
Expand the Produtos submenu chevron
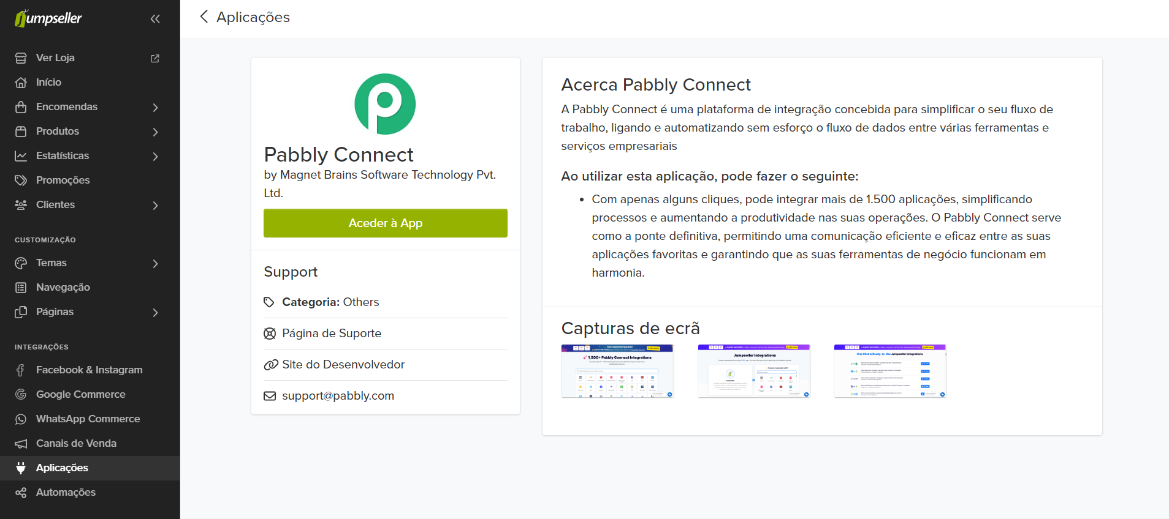click(x=155, y=132)
